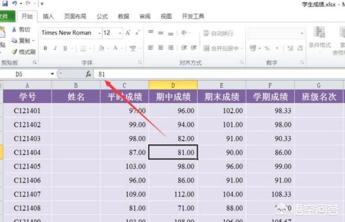Switch to 审阅 tab

click(x=145, y=16)
